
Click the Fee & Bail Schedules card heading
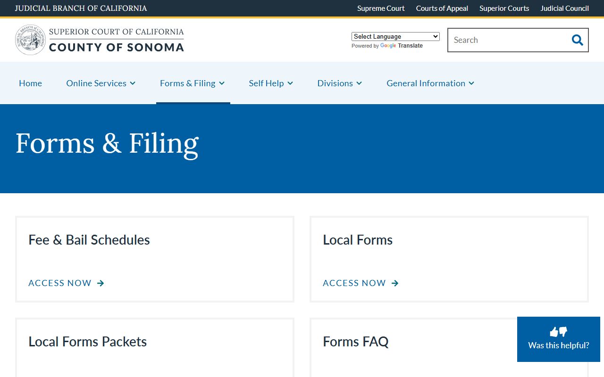point(89,240)
